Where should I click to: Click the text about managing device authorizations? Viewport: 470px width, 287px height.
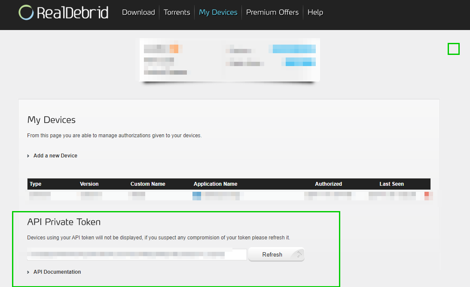[x=114, y=136]
